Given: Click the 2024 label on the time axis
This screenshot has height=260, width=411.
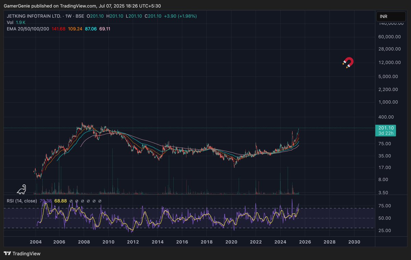Looking at the screenshot, I should 281,242.
